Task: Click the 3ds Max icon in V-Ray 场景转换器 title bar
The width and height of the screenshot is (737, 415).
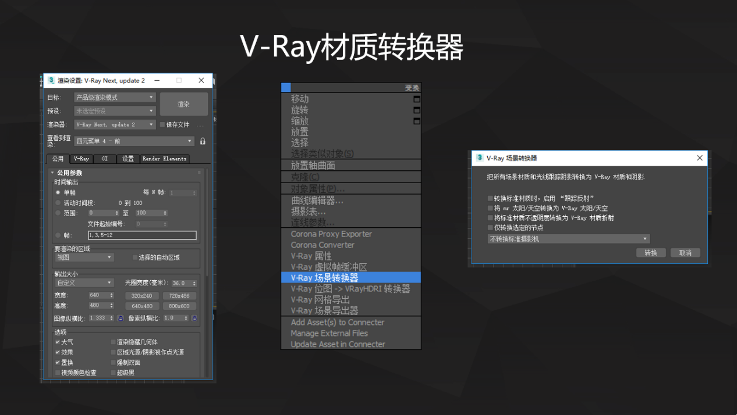Action: (x=480, y=158)
